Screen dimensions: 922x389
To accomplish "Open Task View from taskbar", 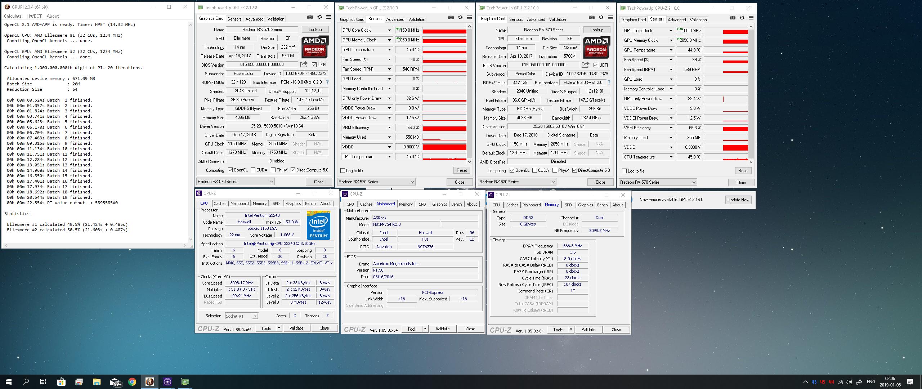I will point(43,382).
